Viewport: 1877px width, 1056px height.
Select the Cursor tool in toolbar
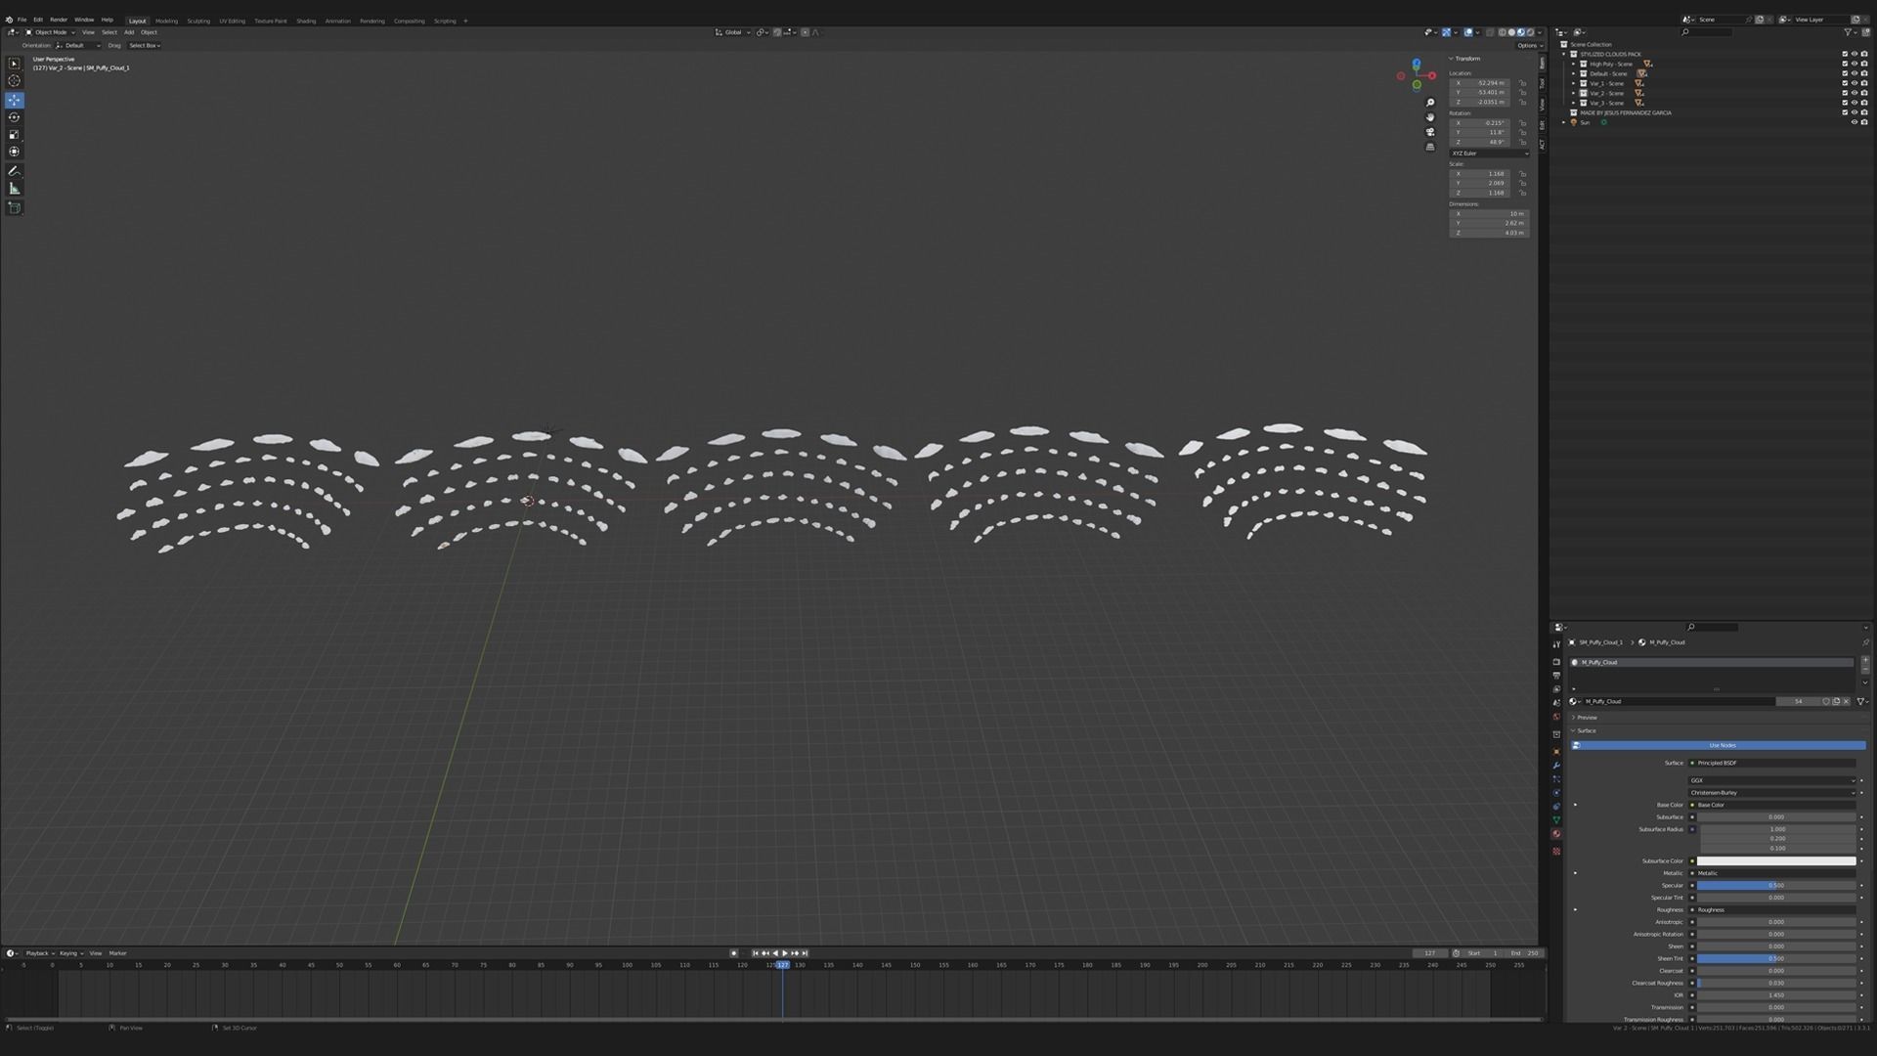tap(14, 81)
